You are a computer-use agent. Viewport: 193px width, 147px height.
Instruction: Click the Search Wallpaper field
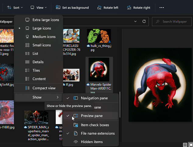(x=172, y=22)
